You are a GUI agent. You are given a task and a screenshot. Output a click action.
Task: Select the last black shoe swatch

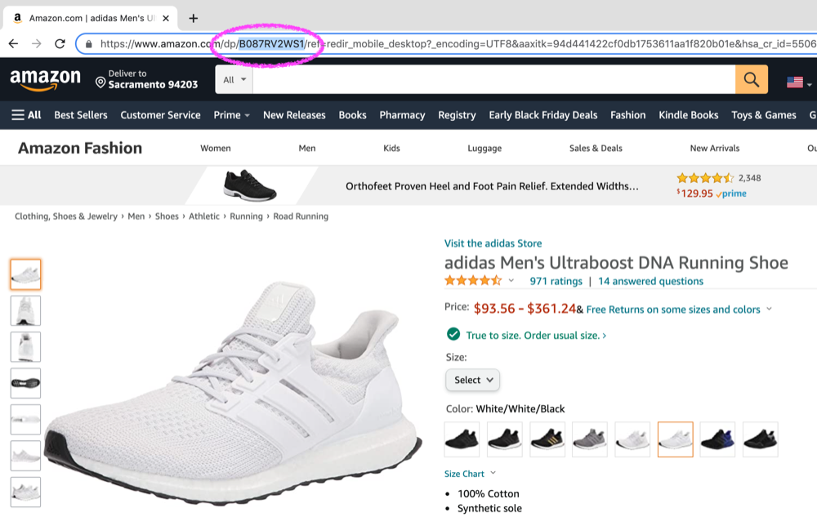click(760, 439)
